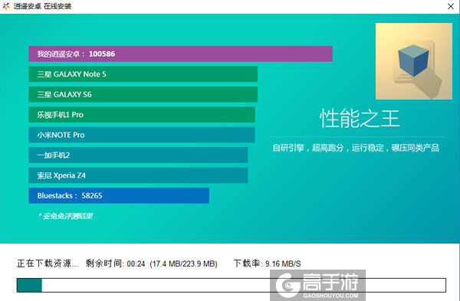
Task: Click the 正在下载资源 status text
Action: click(x=48, y=263)
